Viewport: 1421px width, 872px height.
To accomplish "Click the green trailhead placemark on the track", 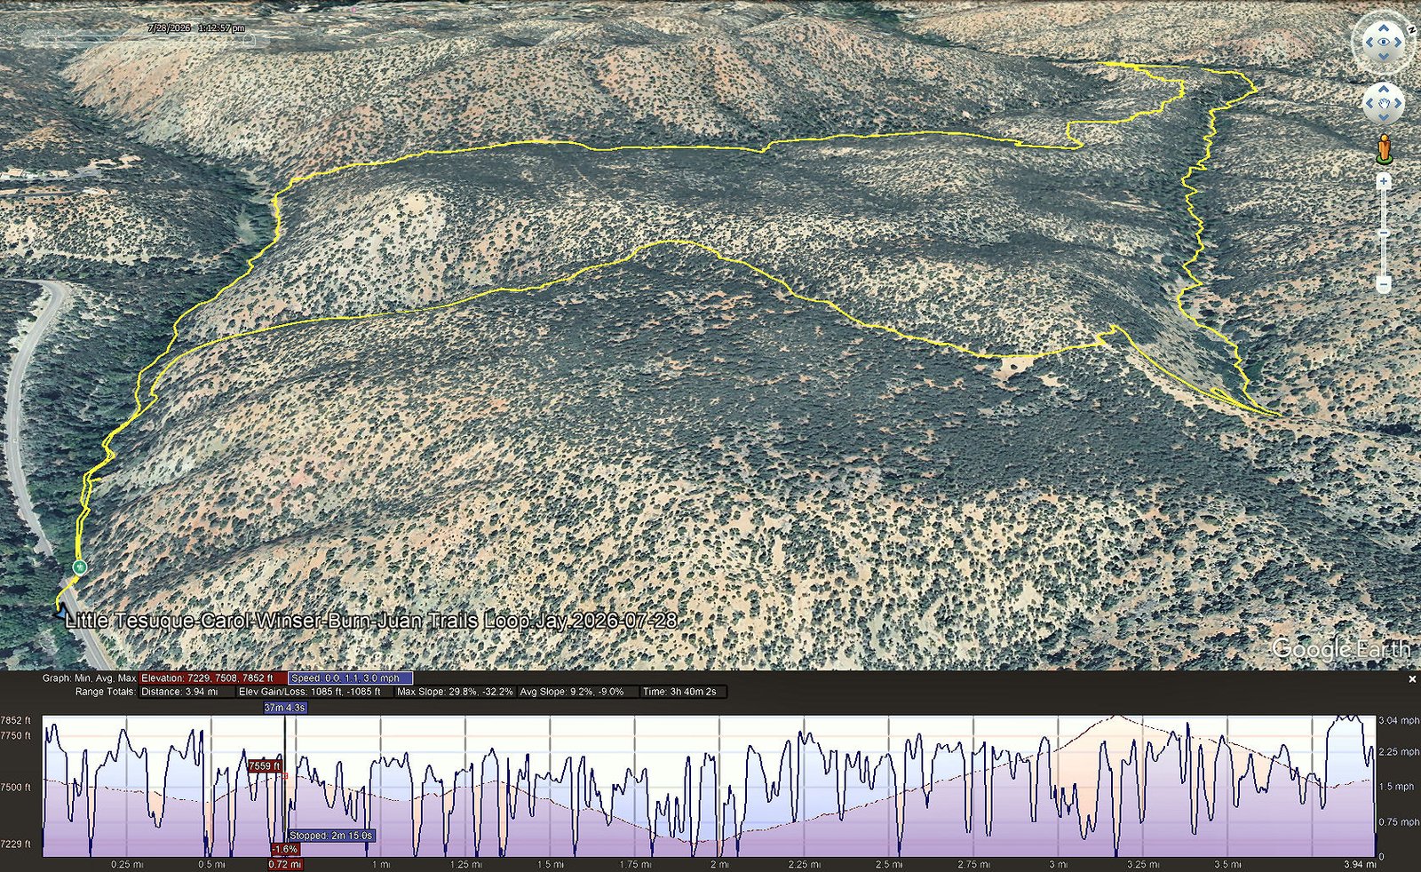I will coord(80,567).
